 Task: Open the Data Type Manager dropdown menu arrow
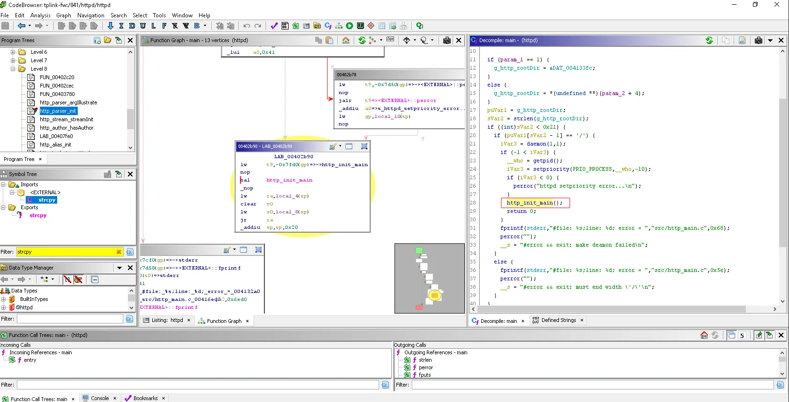click(x=119, y=268)
